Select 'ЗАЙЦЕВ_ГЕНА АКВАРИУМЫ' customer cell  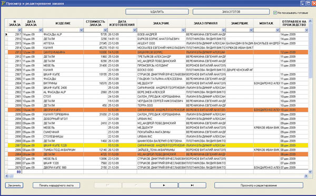coord(161,150)
